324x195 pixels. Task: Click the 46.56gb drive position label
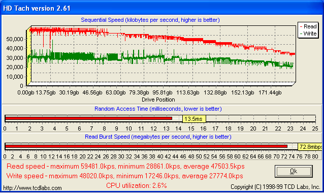coord(92,92)
